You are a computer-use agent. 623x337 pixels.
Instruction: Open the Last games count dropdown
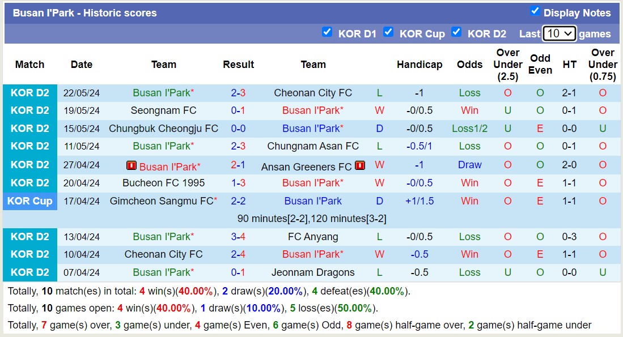tap(559, 33)
